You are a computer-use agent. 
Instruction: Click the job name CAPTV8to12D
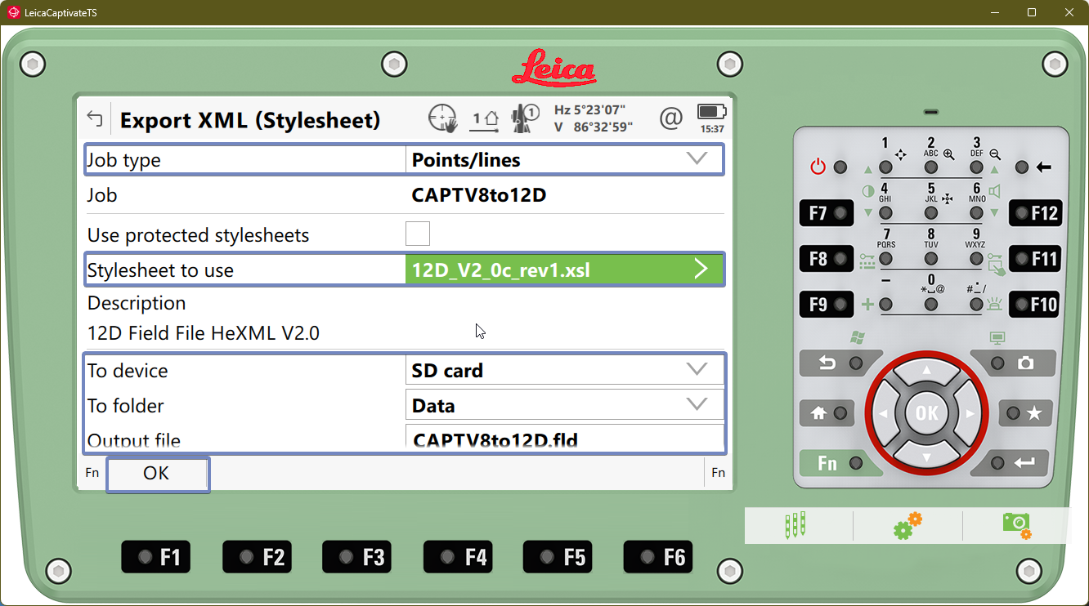(x=479, y=195)
